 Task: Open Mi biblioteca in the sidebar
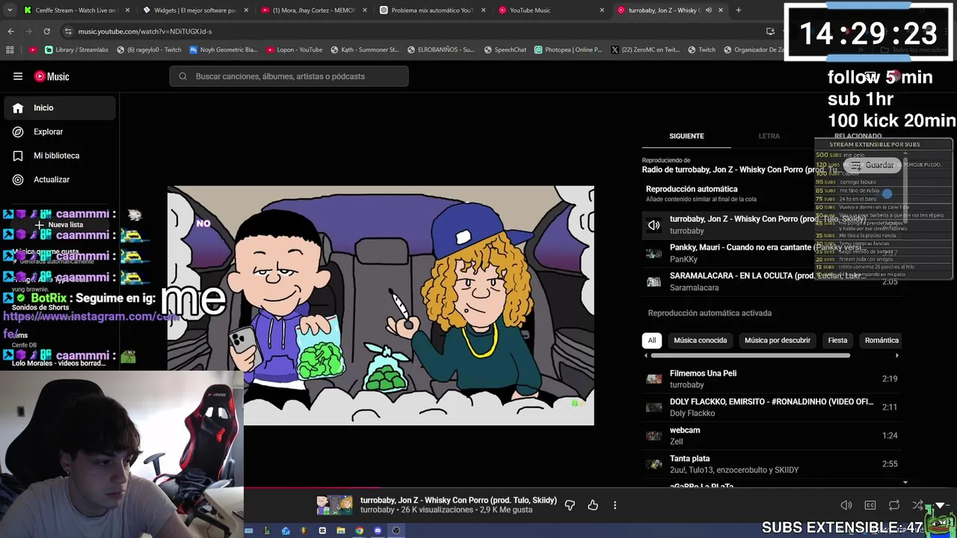pos(61,155)
